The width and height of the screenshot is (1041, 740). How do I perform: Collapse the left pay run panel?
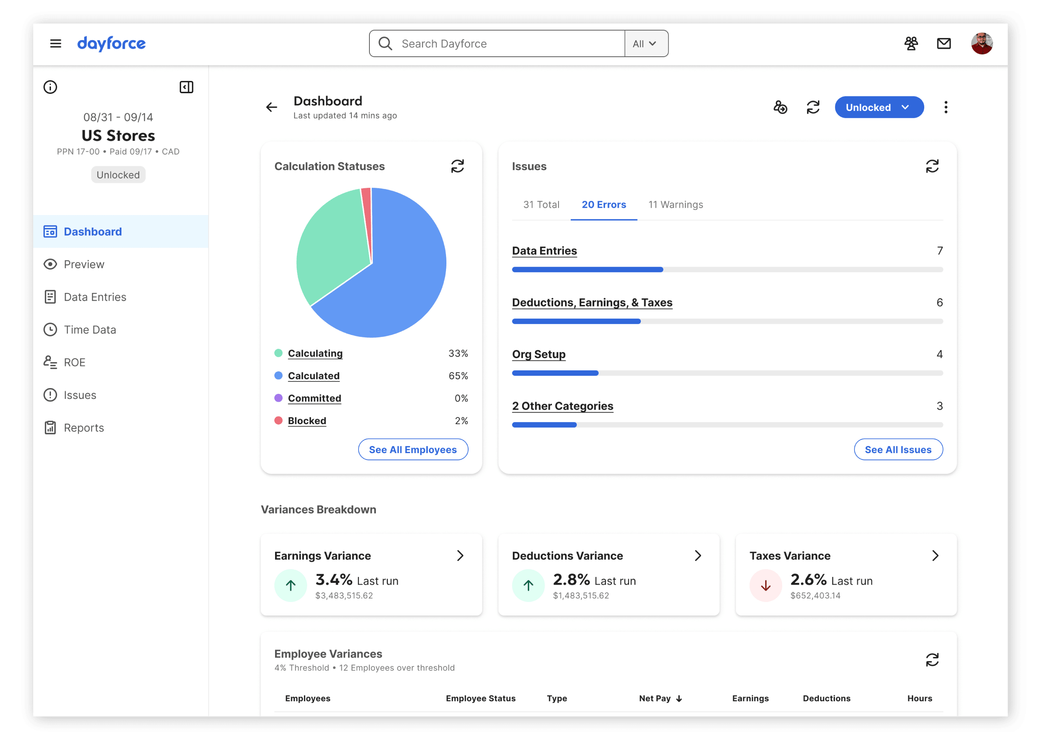coord(187,87)
